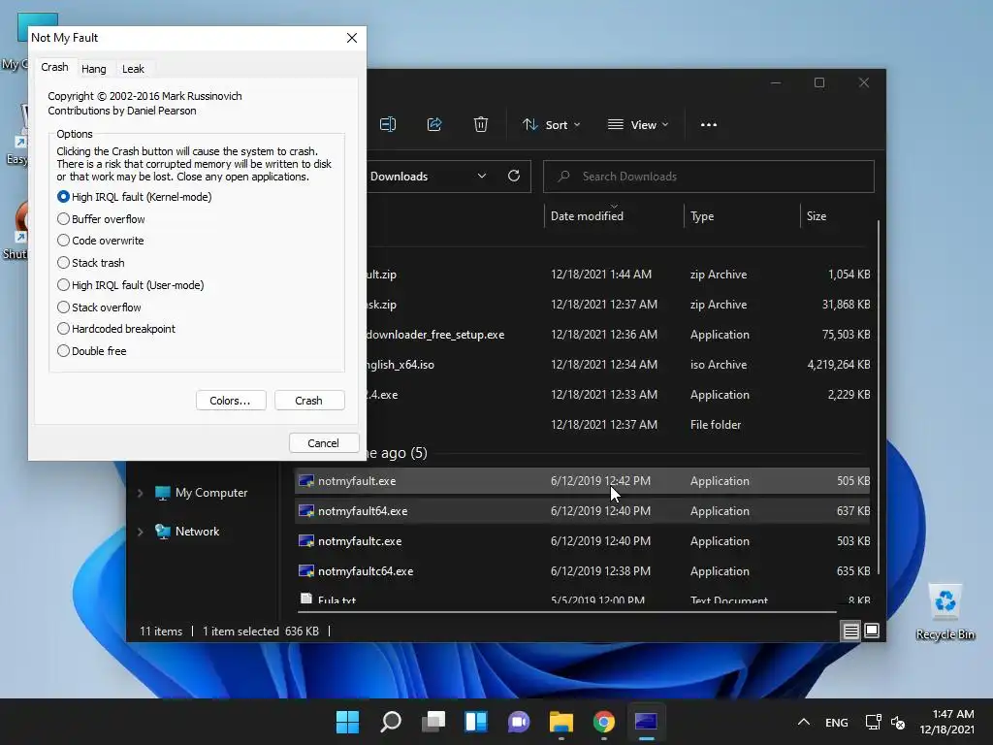
Task: Close the Not My Fault dialog
Action: (352, 38)
